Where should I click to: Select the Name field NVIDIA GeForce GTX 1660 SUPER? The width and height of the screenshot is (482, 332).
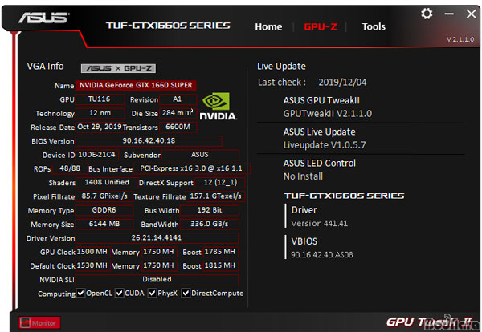(136, 85)
